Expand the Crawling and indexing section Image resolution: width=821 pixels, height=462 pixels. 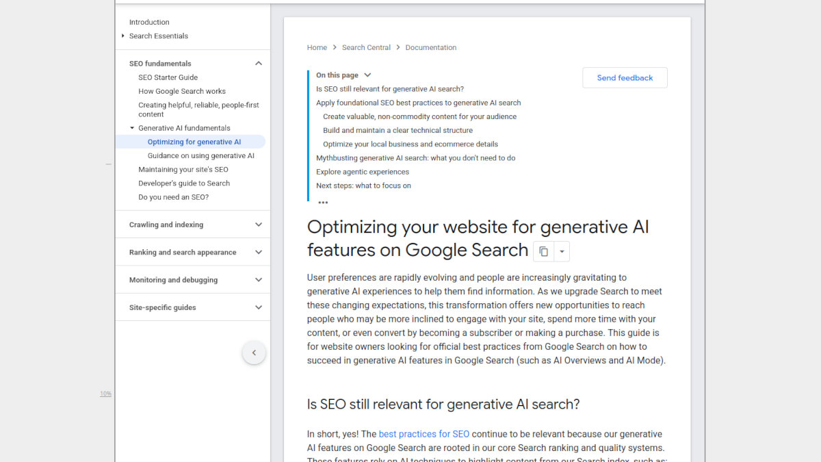pyautogui.click(x=259, y=224)
